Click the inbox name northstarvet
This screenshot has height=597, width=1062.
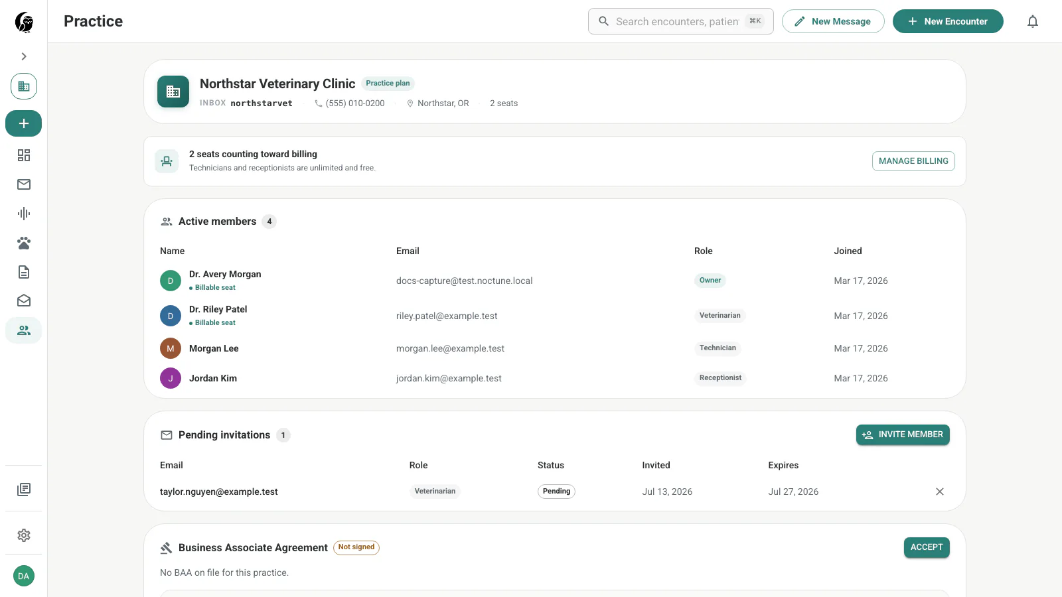(262, 103)
